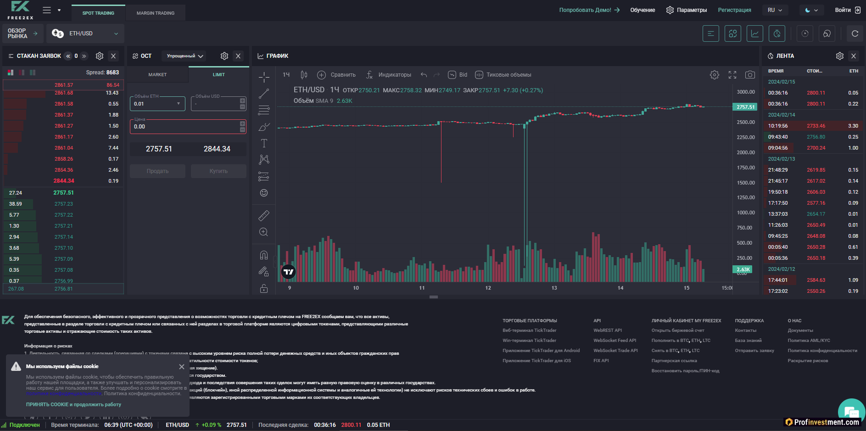Open order book settings gear

click(x=100, y=56)
